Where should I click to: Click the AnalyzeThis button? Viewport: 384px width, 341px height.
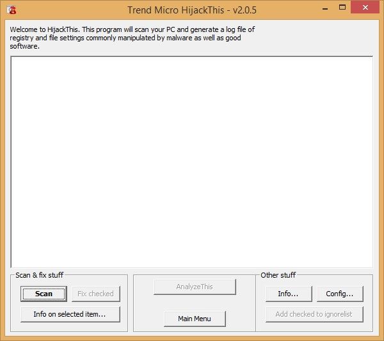pos(195,287)
